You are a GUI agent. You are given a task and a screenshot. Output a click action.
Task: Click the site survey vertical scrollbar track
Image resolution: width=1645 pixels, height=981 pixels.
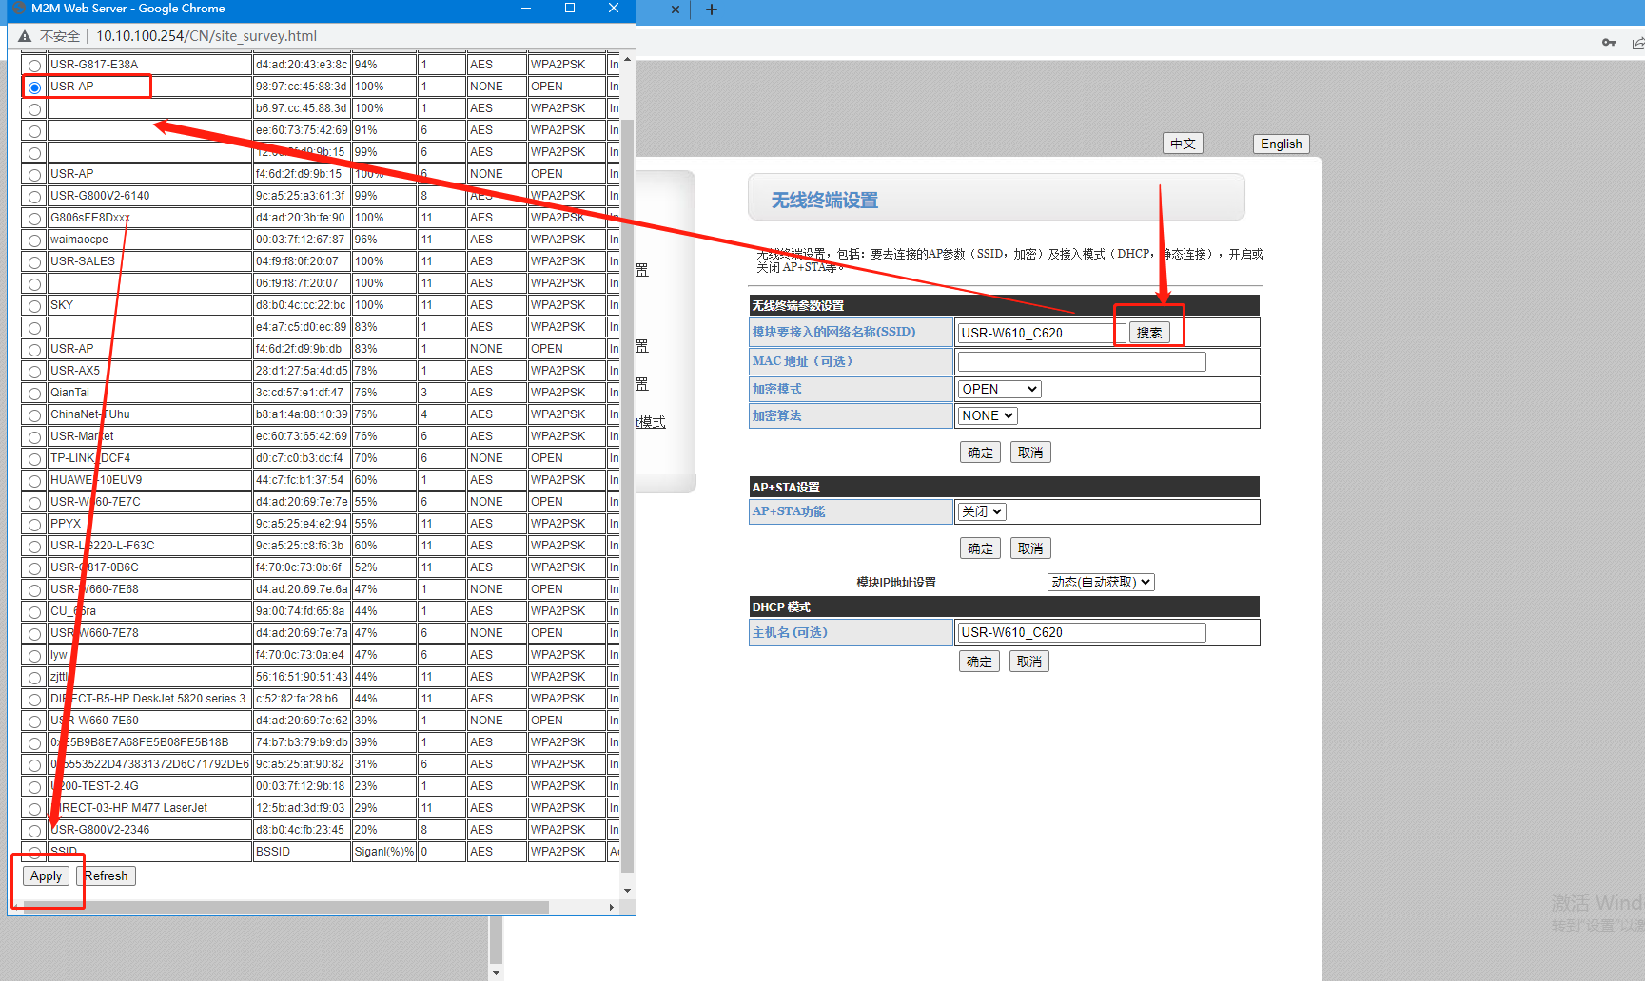pos(627,475)
